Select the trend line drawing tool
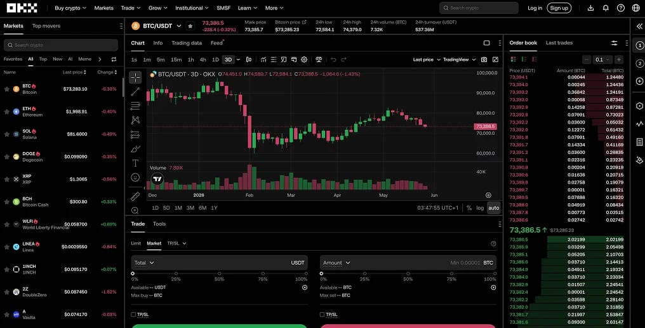This screenshot has width=645, height=328. pos(135,92)
